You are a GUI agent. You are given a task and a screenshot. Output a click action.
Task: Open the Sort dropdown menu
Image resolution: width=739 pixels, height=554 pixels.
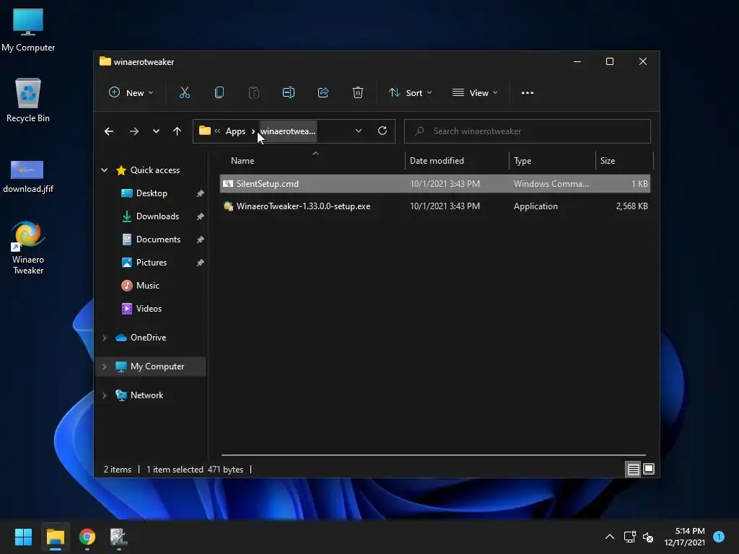[410, 93]
